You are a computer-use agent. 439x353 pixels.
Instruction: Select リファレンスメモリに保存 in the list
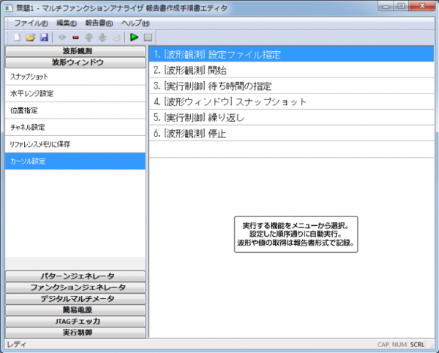click(75, 144)
